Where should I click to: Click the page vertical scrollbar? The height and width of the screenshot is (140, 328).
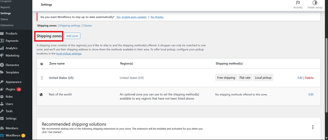tap(326, 75)
